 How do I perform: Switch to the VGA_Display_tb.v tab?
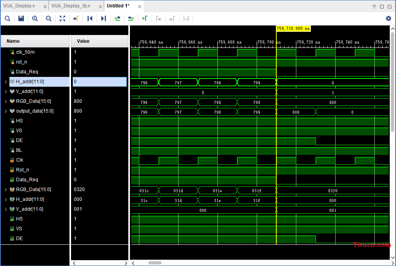click(71, 6)
